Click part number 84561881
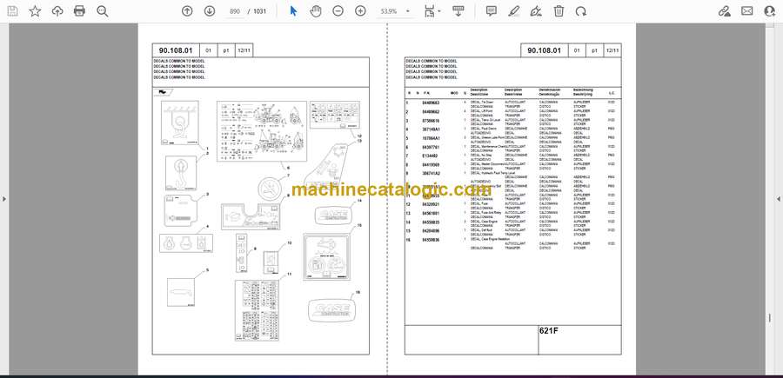 pos(431,214)
